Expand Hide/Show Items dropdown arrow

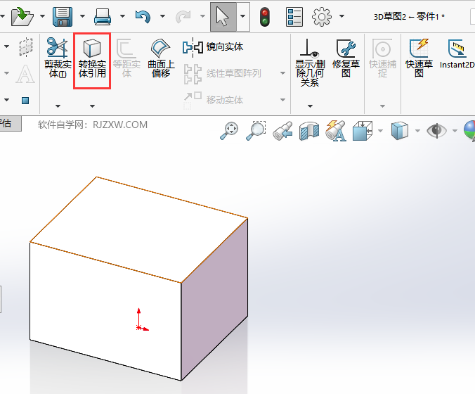tap(455, 131)
